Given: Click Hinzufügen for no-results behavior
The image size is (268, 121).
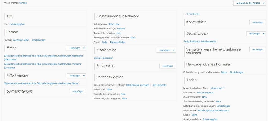Looking at the screenshot, I should [x=257, y=50].
